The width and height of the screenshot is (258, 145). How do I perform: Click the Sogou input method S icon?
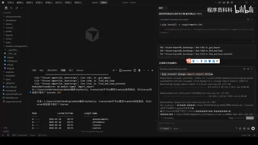tap(189, 61)
